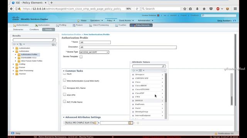Click the Name input field

pyautogui.click(x=95, y=43)
